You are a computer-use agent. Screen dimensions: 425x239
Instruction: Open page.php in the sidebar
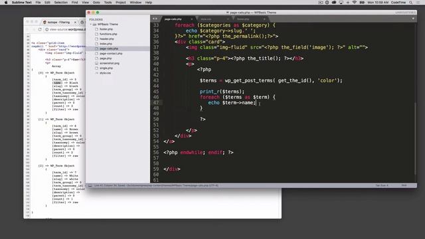click(x=106, y=58)
